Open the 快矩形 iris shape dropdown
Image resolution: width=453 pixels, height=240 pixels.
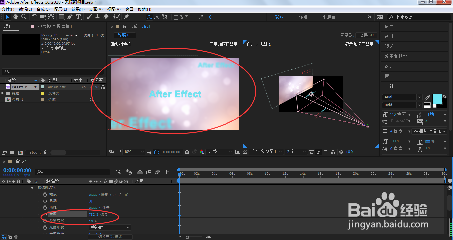coord(110,228)
